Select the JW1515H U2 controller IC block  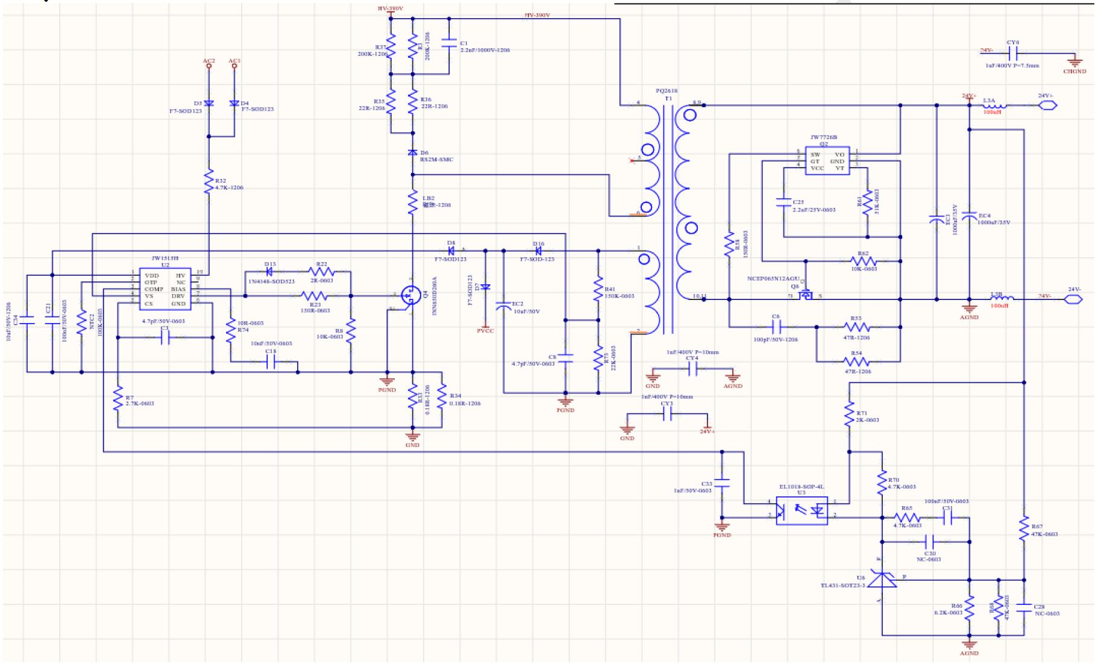[x=165, y=289]
